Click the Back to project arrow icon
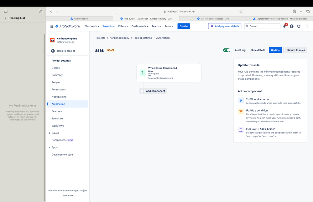Screen dimensions: 313x202 [x=53, y=51]
